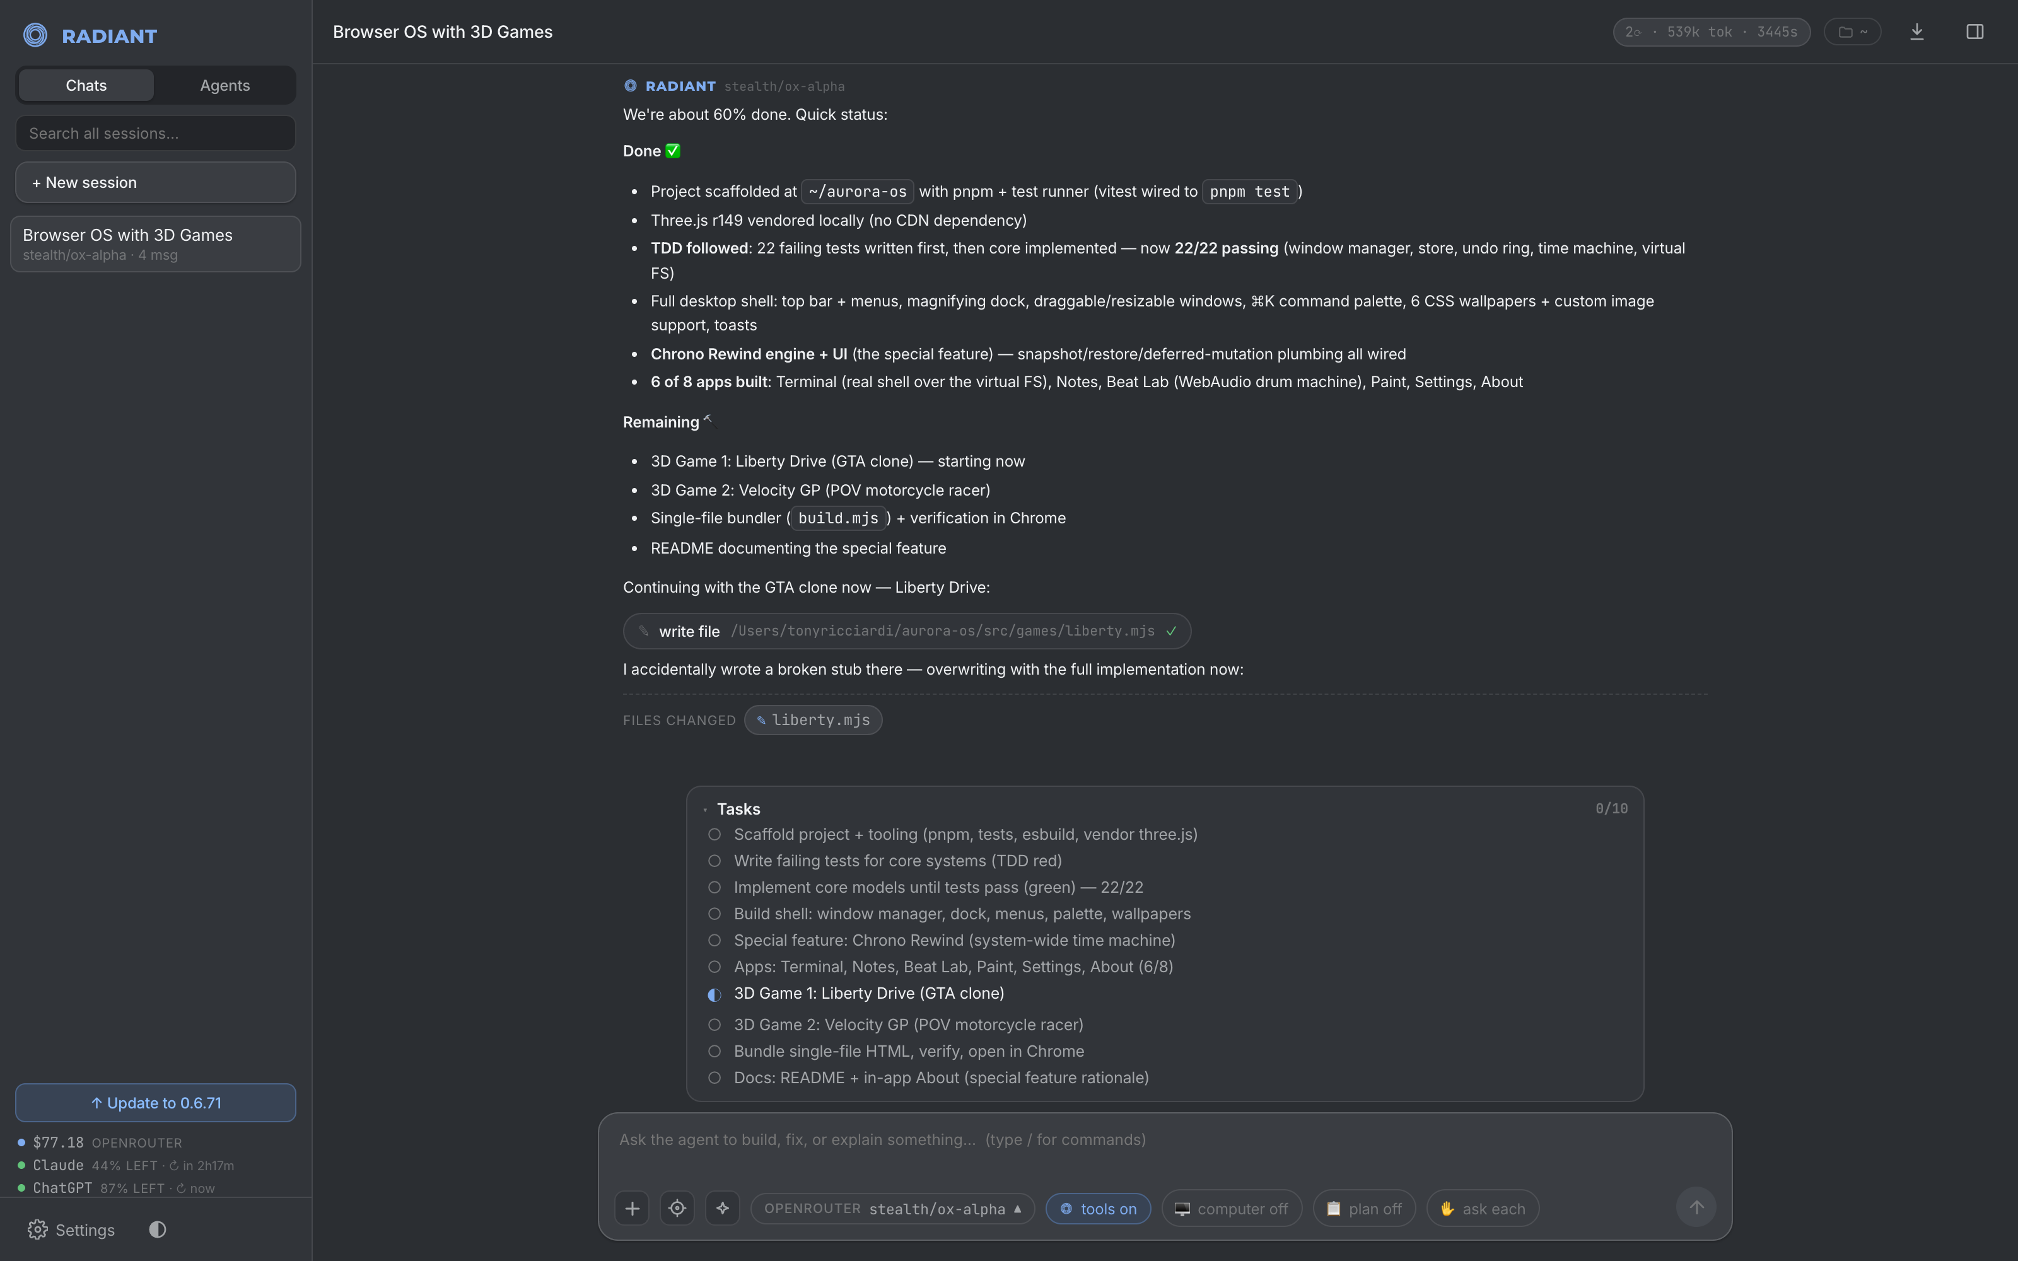Toggle the tools on switch
Image resolution: width=2018 pixels, height=1261 pixels.
[x=1098, y=1209]
